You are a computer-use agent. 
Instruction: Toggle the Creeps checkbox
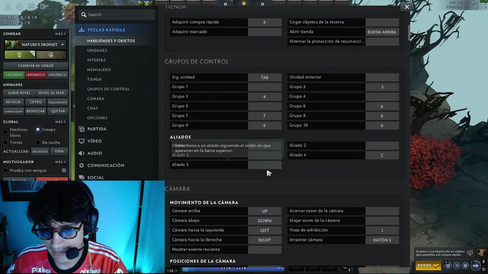pyautogui.click(x=38, y=129)
